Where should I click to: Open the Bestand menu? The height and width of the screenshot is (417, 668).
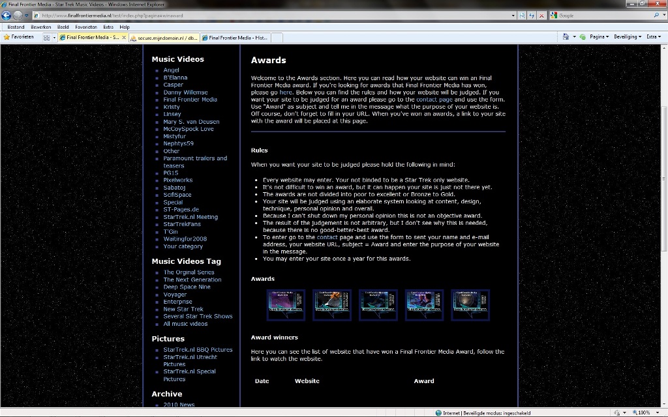click(16, 27)
